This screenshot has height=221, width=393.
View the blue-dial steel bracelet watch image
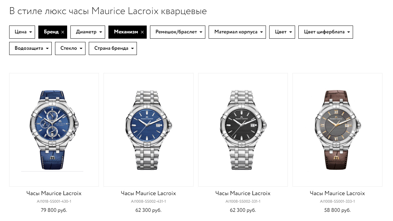pos(148,130)
